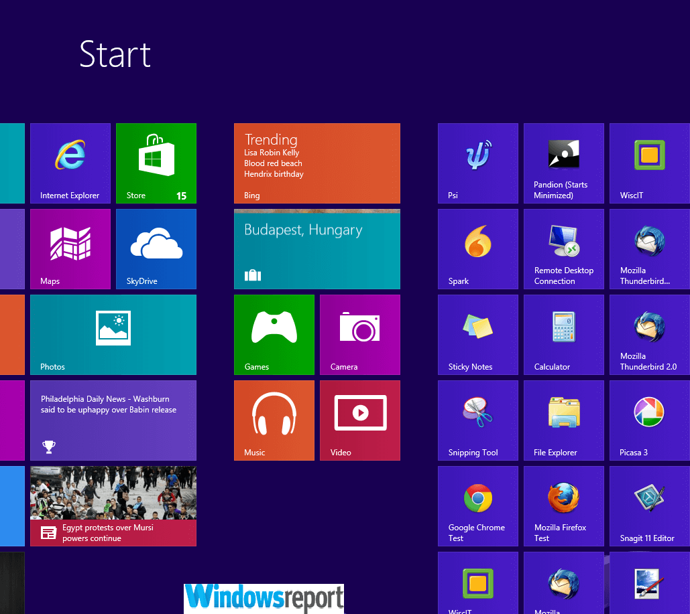
Task: Open the Photos tile
Action: click(x=113, y=335)
